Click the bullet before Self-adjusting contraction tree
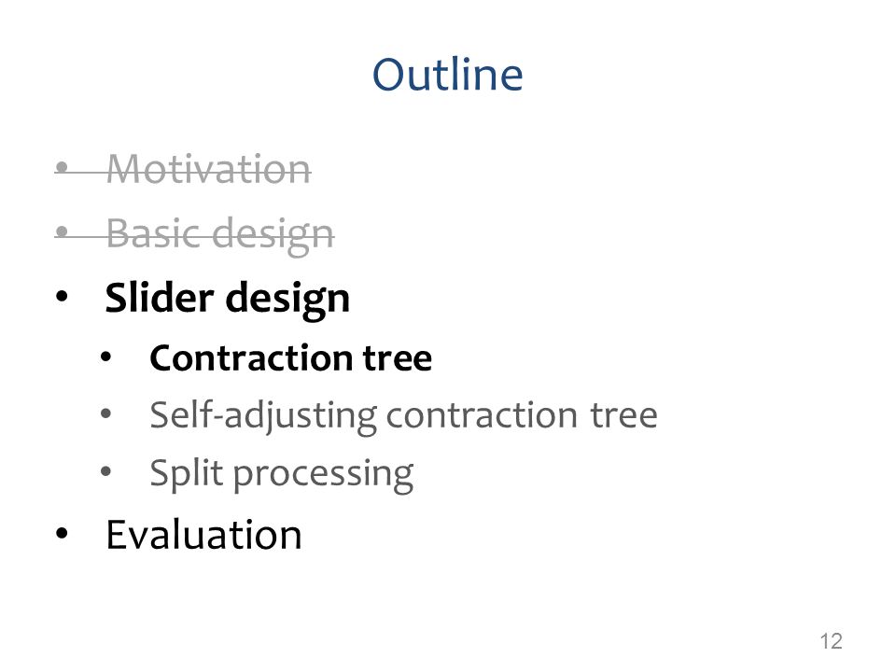The width and height of the screenshot is (896, 672). tap(105, 413)
